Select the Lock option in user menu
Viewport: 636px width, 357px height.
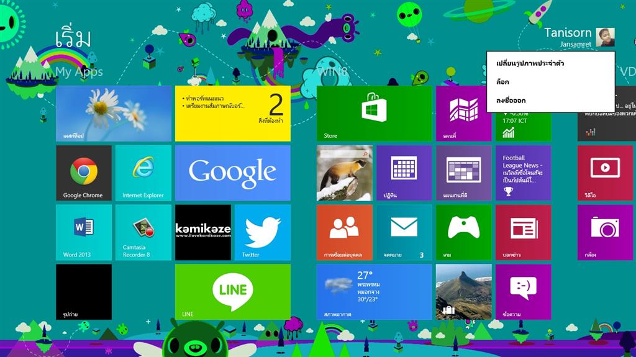click(550, 82)
